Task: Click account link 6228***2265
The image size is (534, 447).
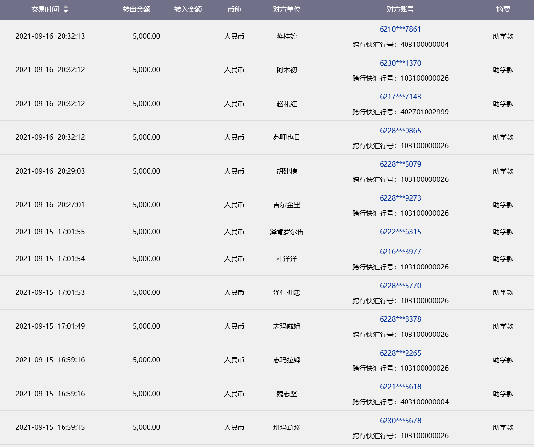Action: [x=400, y=353]
